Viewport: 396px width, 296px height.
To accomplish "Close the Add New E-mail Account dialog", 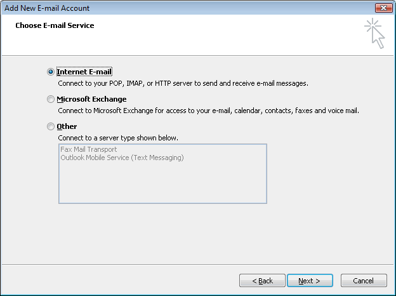I will (383, 8).
